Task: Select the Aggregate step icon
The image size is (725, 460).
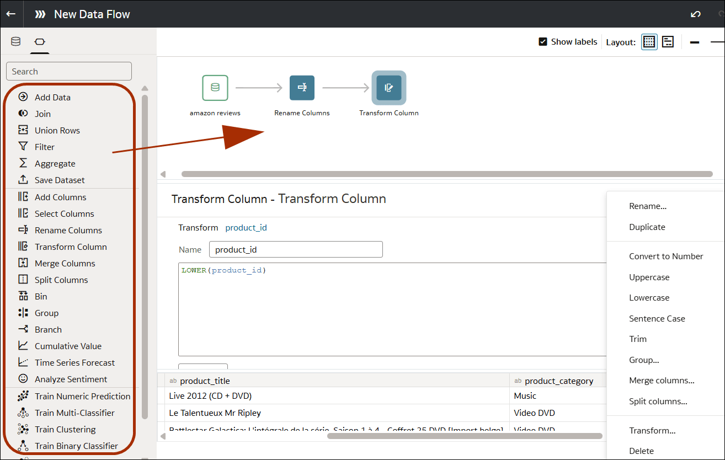Action: pos(22,163)
